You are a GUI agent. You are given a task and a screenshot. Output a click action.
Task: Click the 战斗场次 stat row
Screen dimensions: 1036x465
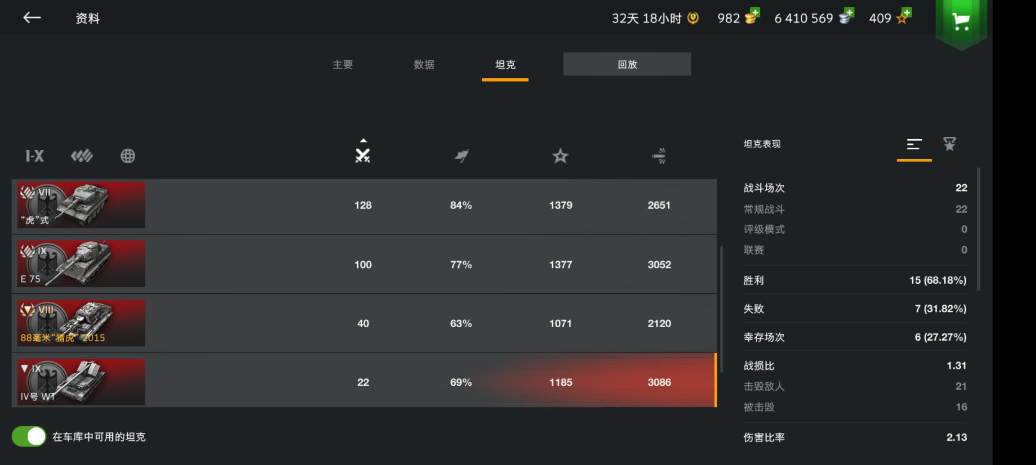[855, 188]
